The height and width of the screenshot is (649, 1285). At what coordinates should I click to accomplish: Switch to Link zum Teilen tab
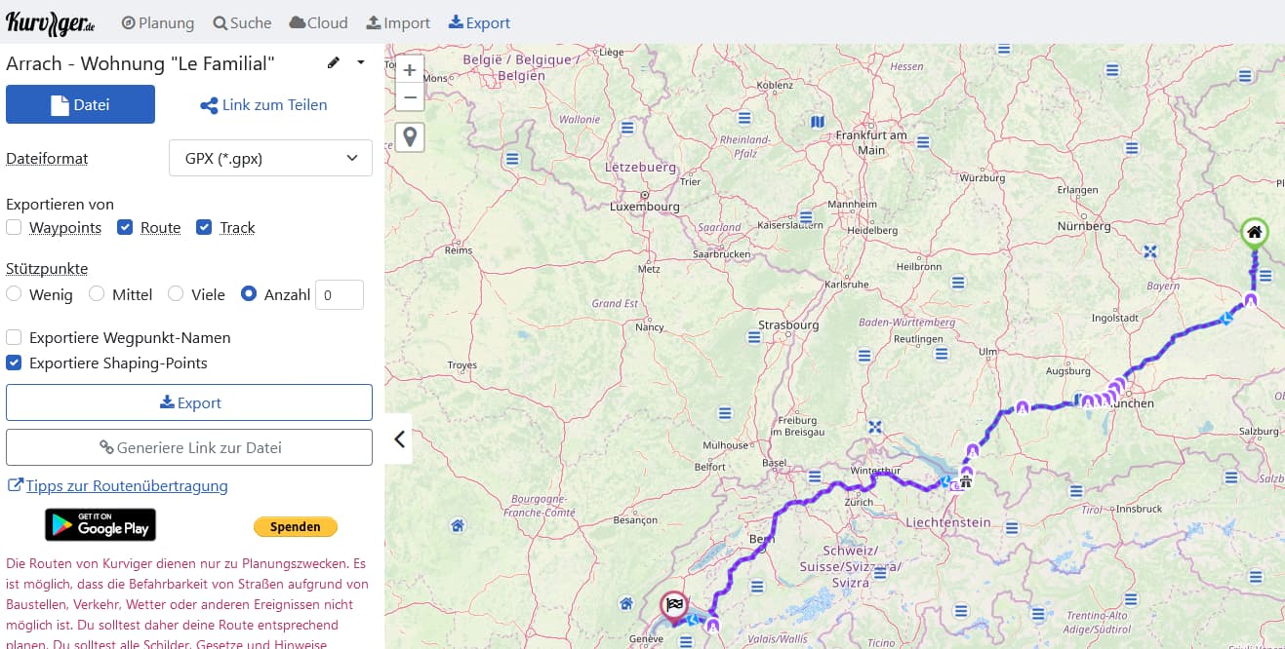[263, 105]
